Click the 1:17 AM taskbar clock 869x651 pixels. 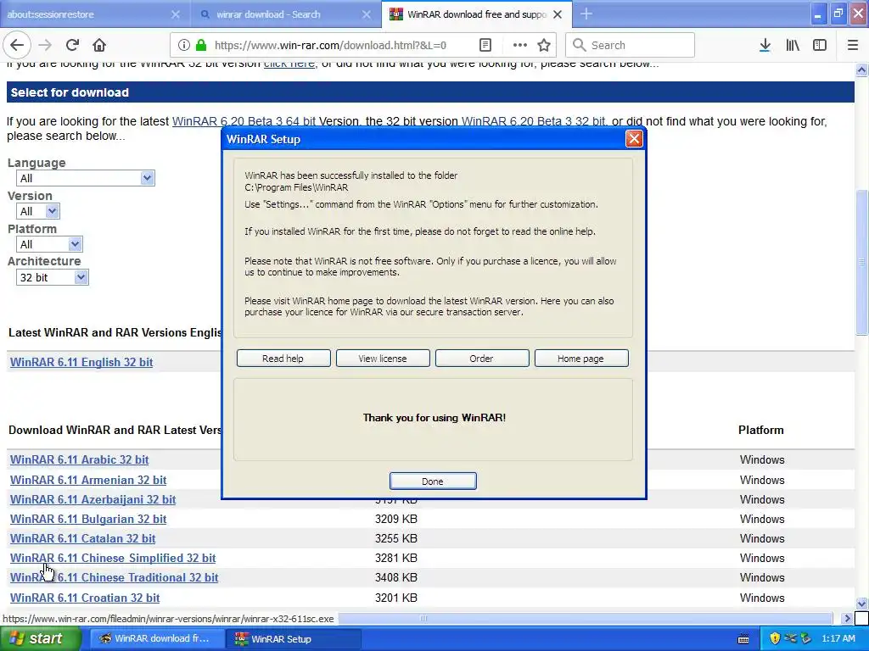[838, 639]
